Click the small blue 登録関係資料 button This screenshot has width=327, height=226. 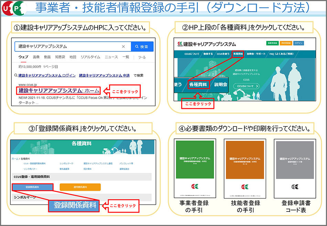pyautogui.click(x=32, y=187)
